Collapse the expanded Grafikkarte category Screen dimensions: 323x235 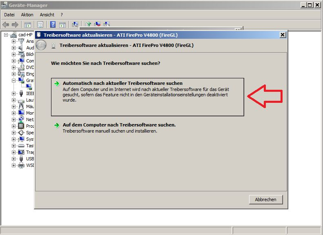(13, 80)
